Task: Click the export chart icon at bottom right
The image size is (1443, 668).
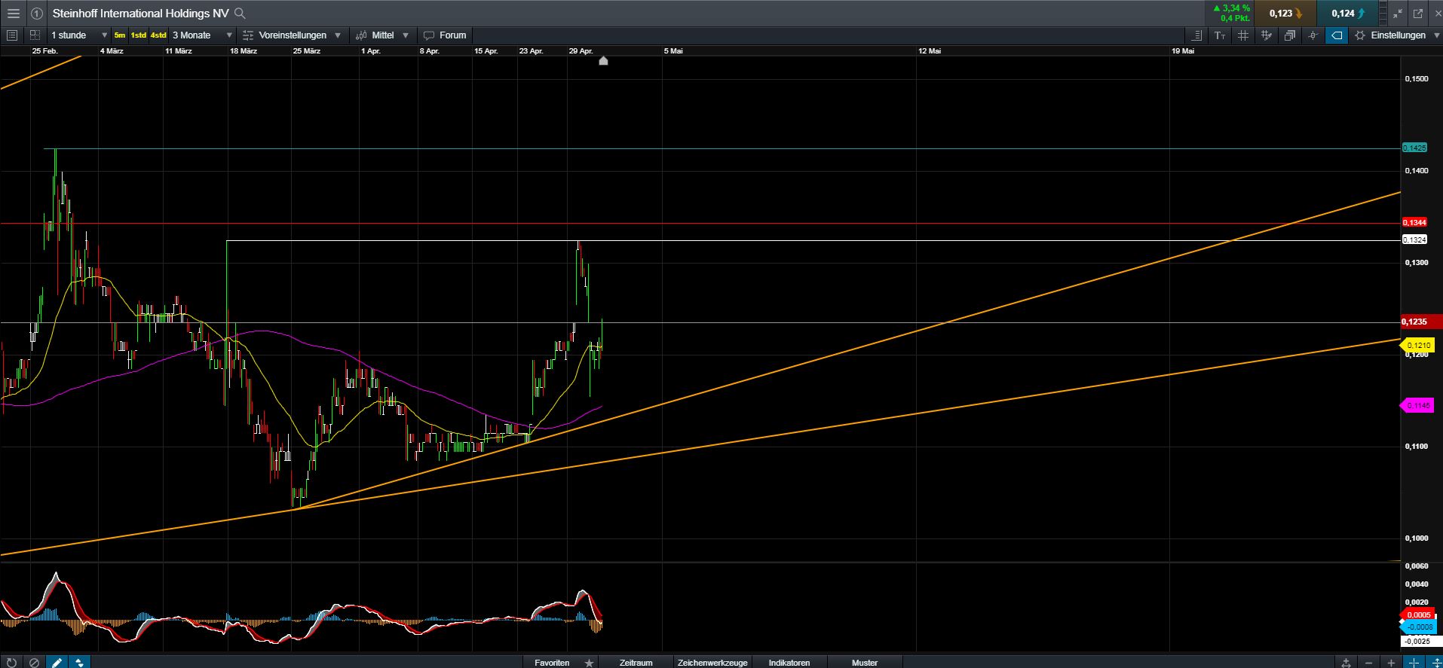Action: tap(1346, 663)
